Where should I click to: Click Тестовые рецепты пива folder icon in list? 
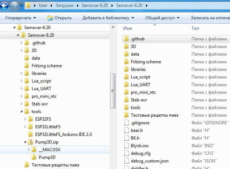[x=126, y=115]
